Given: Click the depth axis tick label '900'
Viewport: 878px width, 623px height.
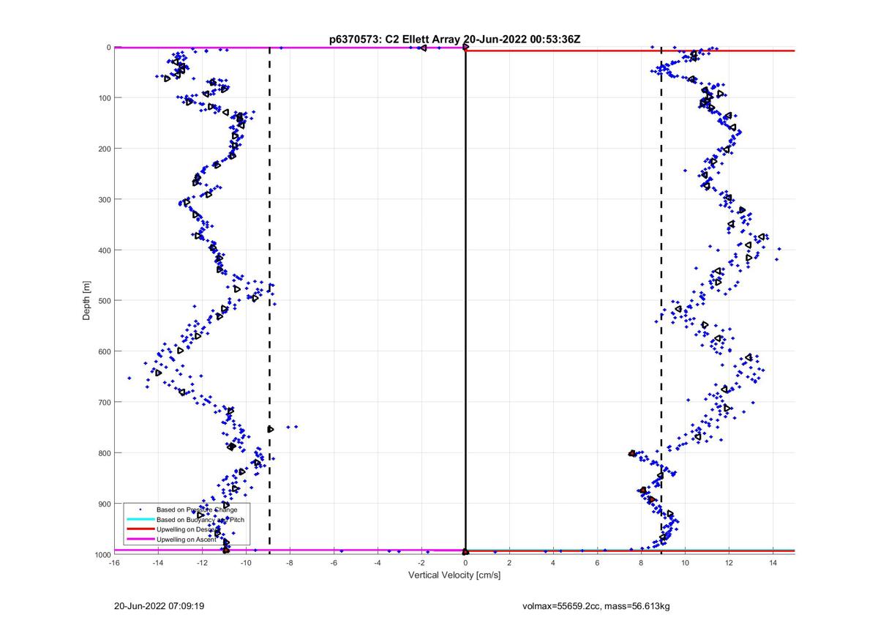Looking at the screenshot, I should point(104,504).
